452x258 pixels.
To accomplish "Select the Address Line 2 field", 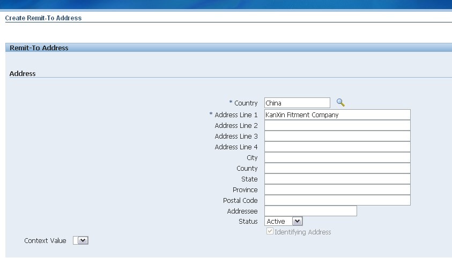I will click(x=337, y=125).
